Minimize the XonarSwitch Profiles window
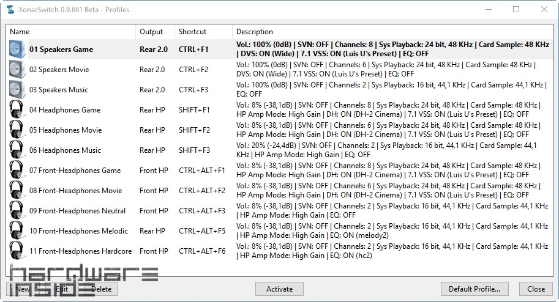This screenshot has width=559, height=302. [x=489, y=10]
